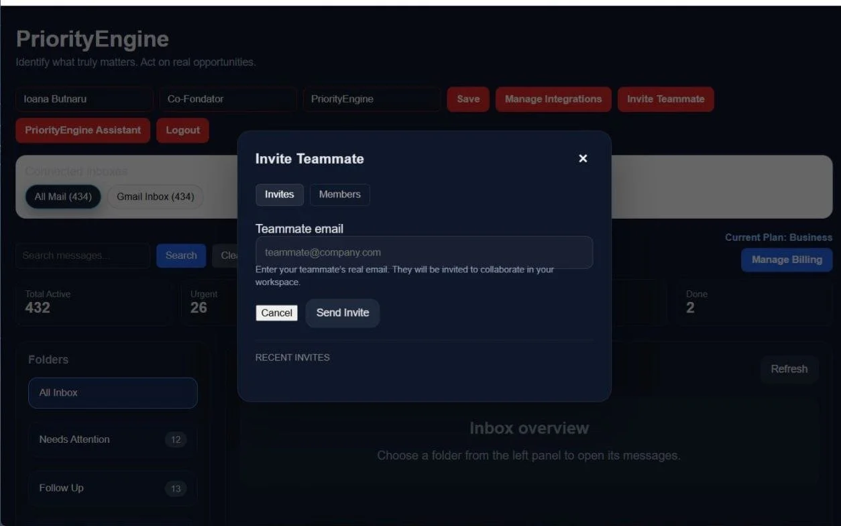
Task: Edit the Ioana Butnaru name field
Action: click(x=84, y=99)
